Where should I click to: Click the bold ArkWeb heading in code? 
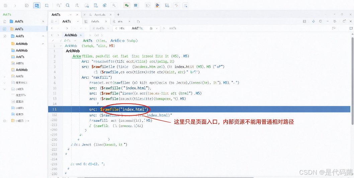(73, 51)
